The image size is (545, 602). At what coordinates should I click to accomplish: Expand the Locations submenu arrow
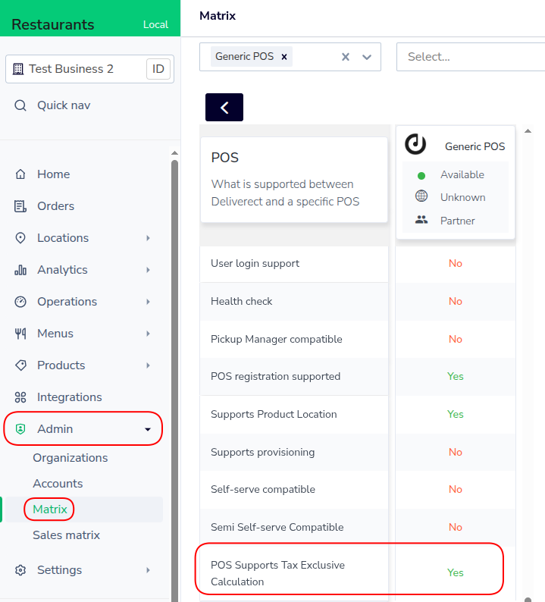[x=148, y=238]
